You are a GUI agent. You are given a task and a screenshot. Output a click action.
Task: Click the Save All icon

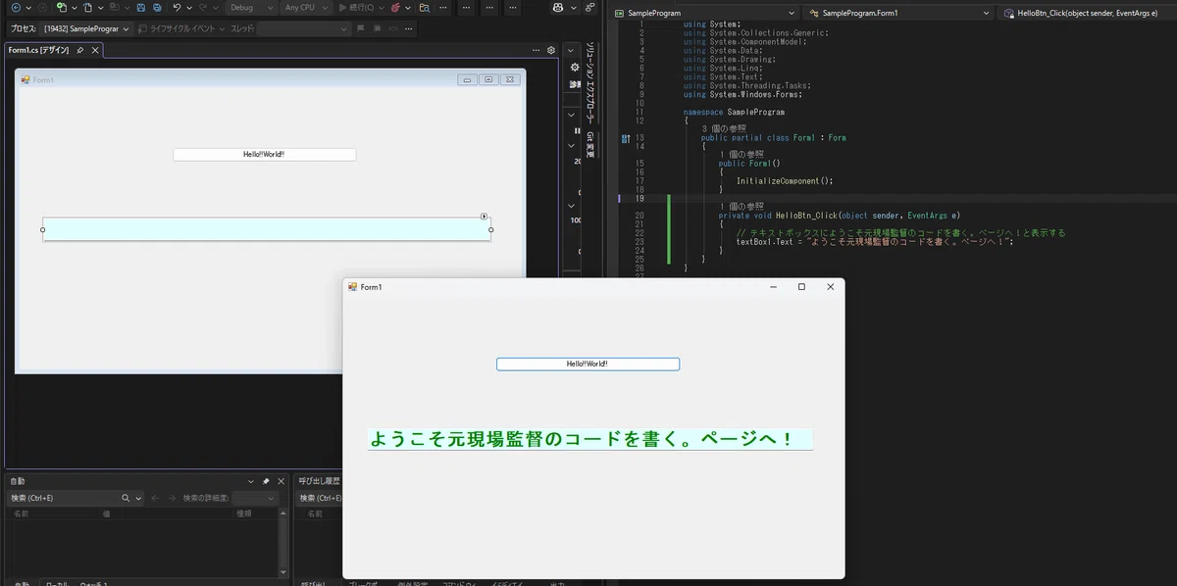(157, 7)
